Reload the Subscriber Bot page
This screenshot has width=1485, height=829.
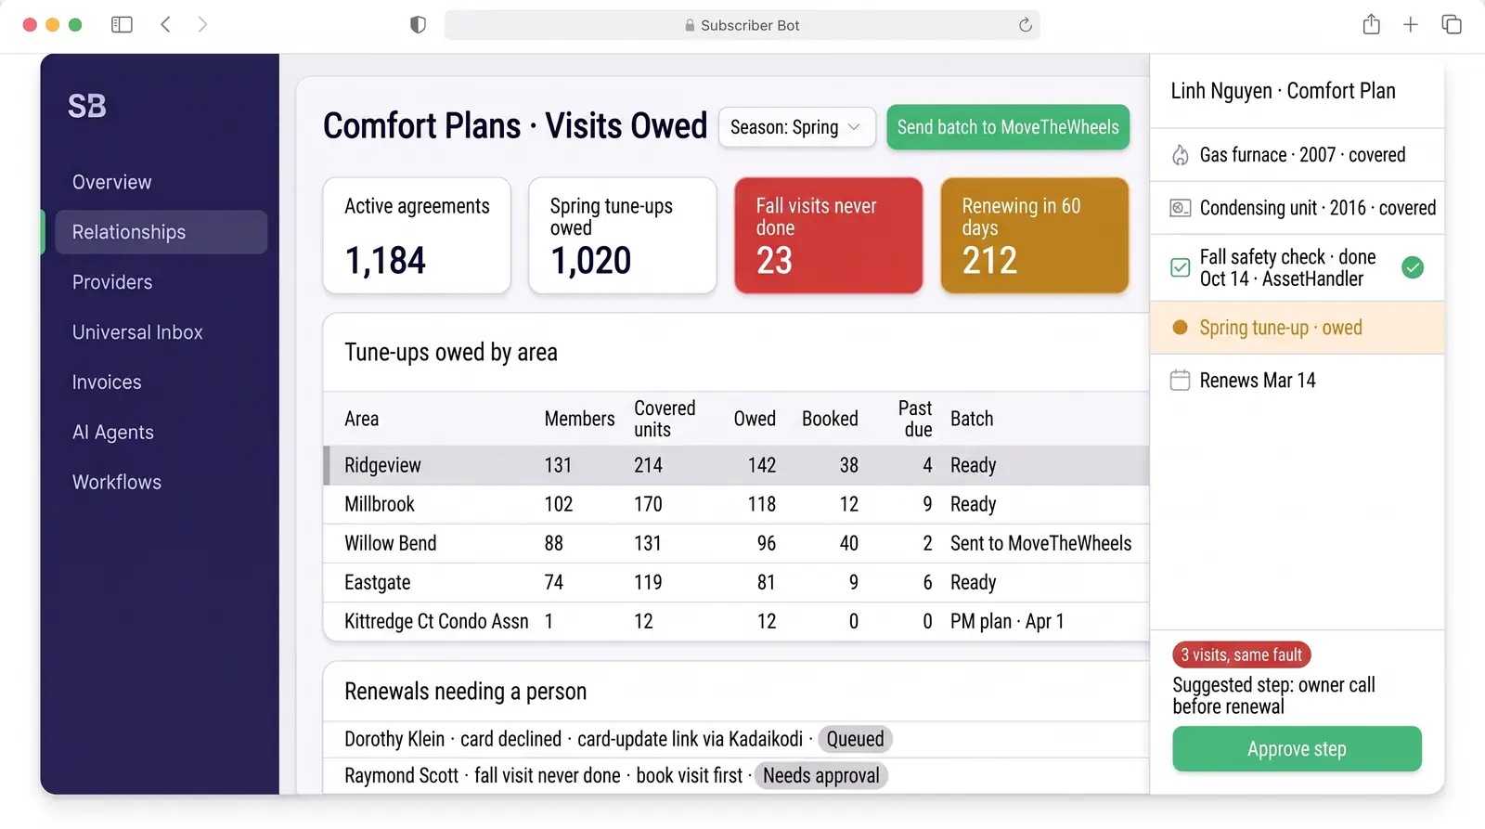point(1025,25)
